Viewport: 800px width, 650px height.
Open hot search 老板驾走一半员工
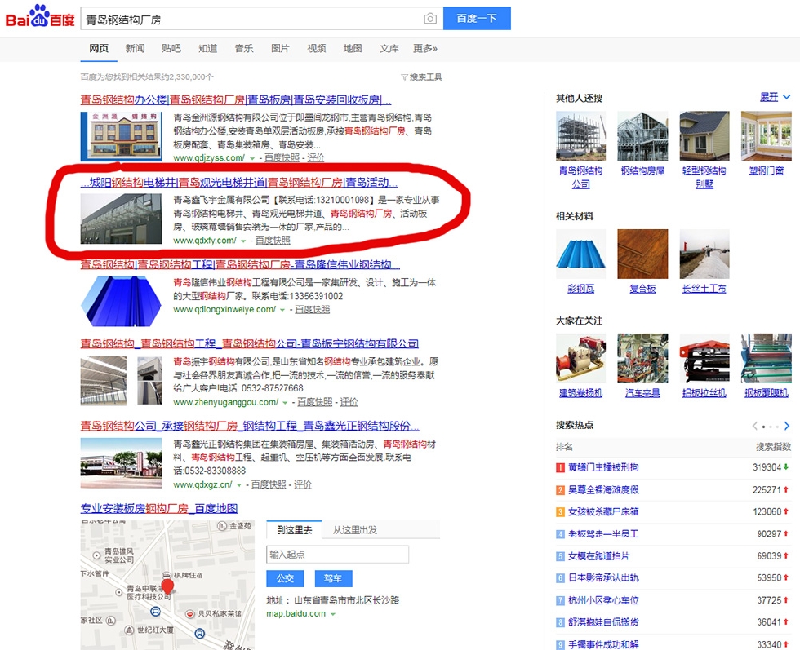(x=603, y=533)
